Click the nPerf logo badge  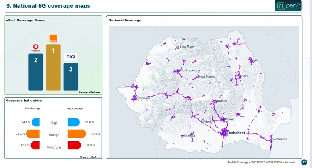coord(288,5)
